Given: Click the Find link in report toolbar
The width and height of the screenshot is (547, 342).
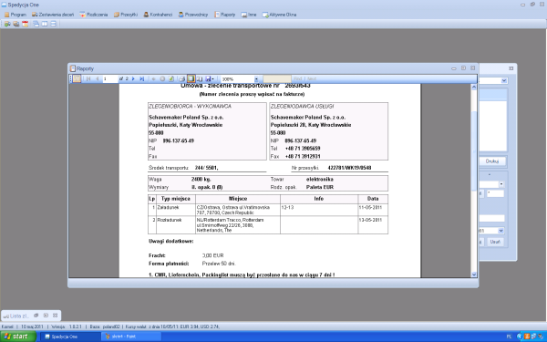Looking at the screenshot, I should 298,78.
